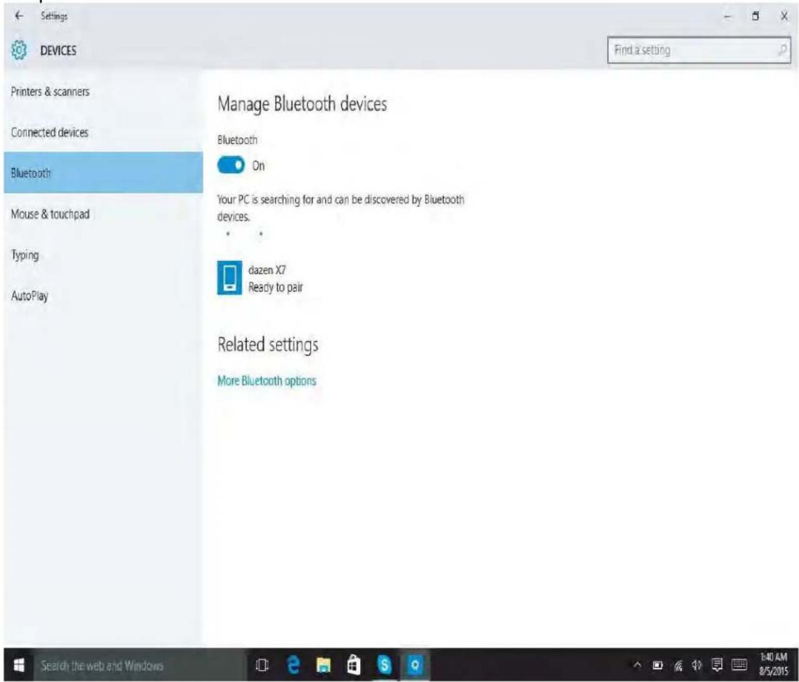
Task: Open Skype from the taskbar
Action: tap(384, 666)
